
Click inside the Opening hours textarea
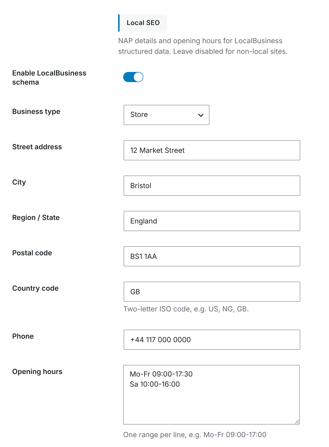click(211, 395)
